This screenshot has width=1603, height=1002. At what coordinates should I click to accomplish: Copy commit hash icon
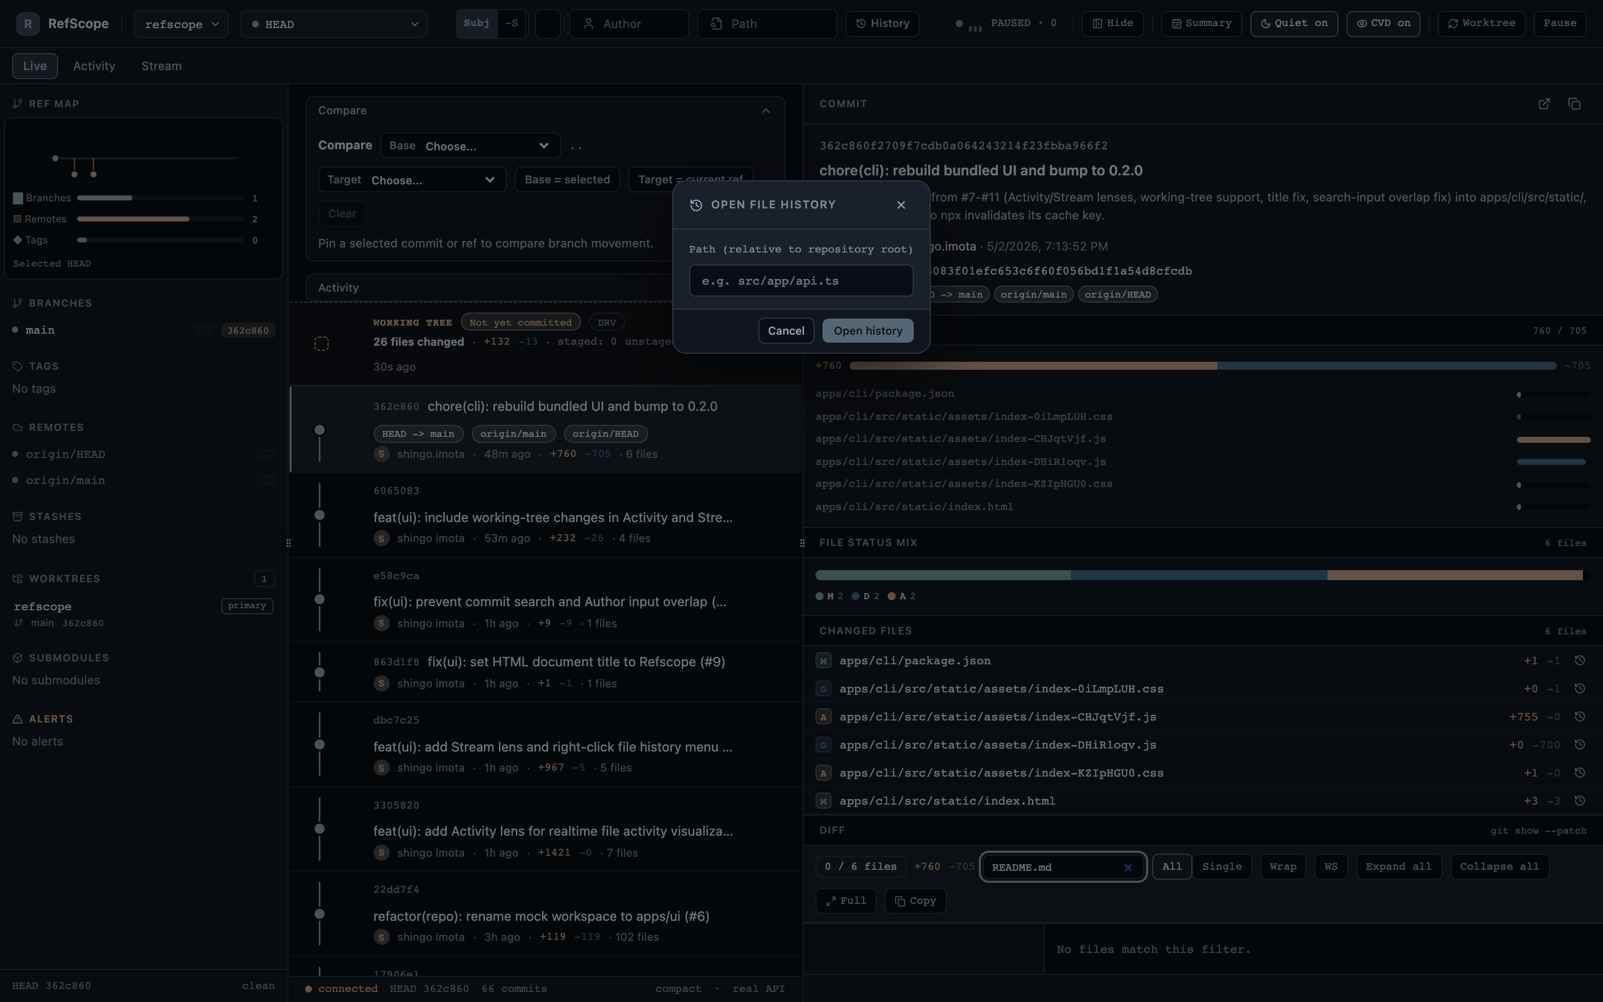(x=1574, y=104)
